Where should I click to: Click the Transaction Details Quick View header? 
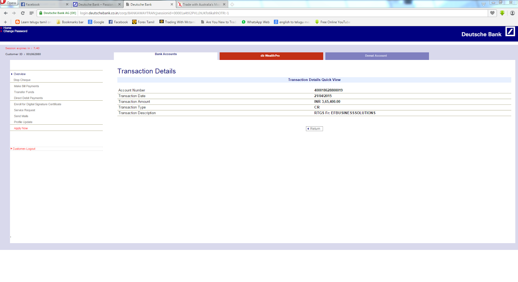(x=314, y=80)
